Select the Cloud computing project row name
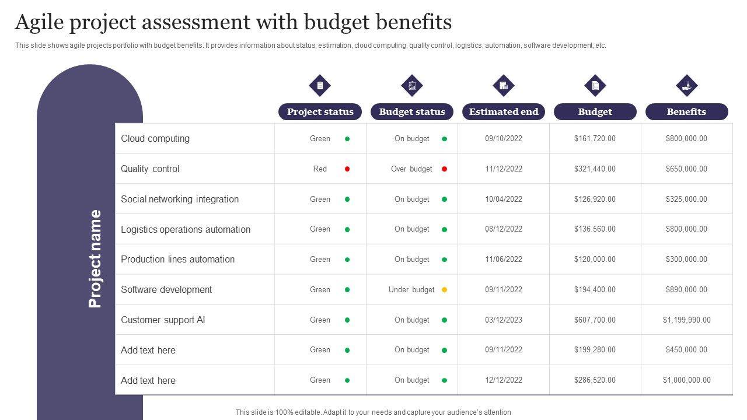The height and width of the screenshot is (420, 747). click(x=155, y=139)
